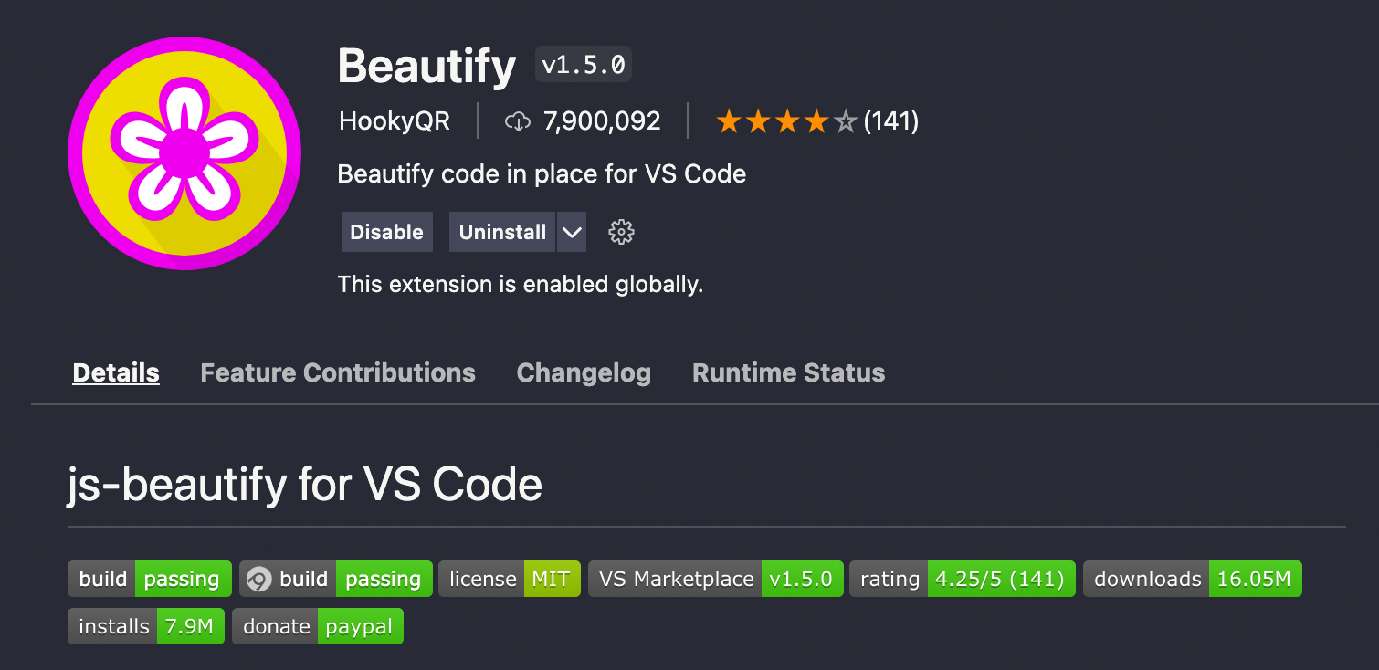
Task: Uninstall the Beautify extension
Action: point(502,232)
